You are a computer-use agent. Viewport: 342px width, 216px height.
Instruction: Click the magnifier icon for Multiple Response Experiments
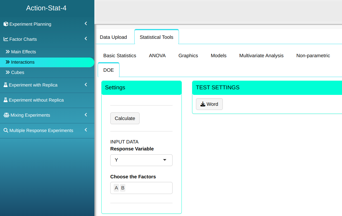coord(6,130)
